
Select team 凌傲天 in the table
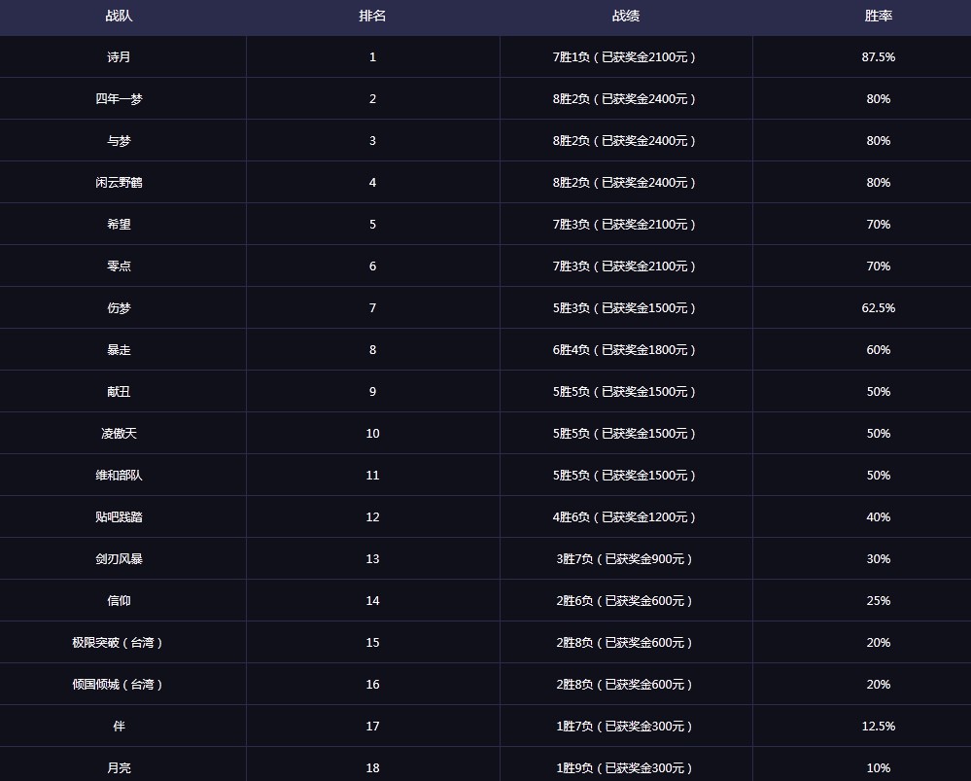(119, 433)
